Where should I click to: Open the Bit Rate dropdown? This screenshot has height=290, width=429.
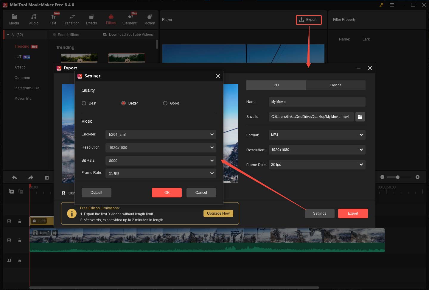(161, 160)
